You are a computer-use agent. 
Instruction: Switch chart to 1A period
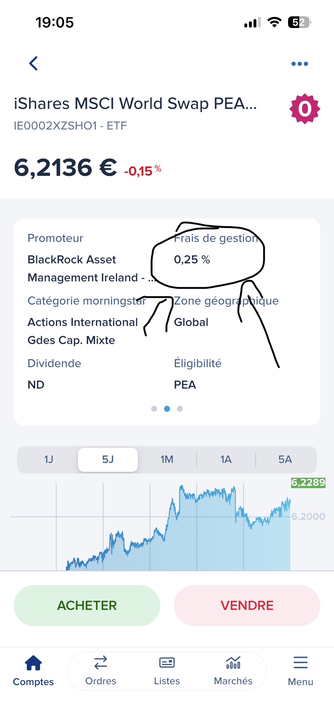(226, 460)
